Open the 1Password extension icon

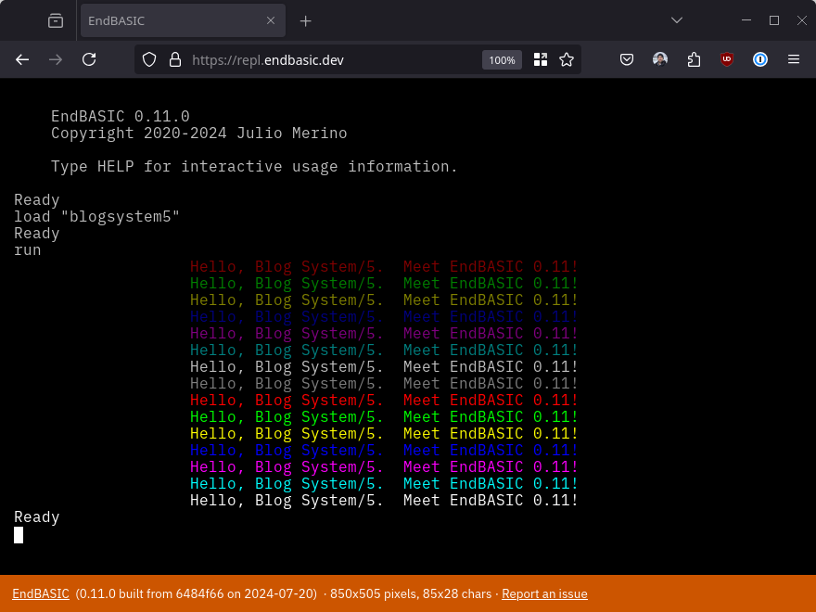pyautogui.click(x=759, y=60)
